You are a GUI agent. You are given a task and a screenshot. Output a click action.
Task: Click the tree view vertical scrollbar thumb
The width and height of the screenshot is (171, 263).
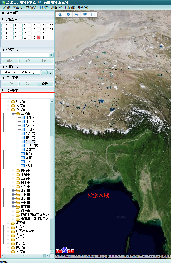(52, 177)
